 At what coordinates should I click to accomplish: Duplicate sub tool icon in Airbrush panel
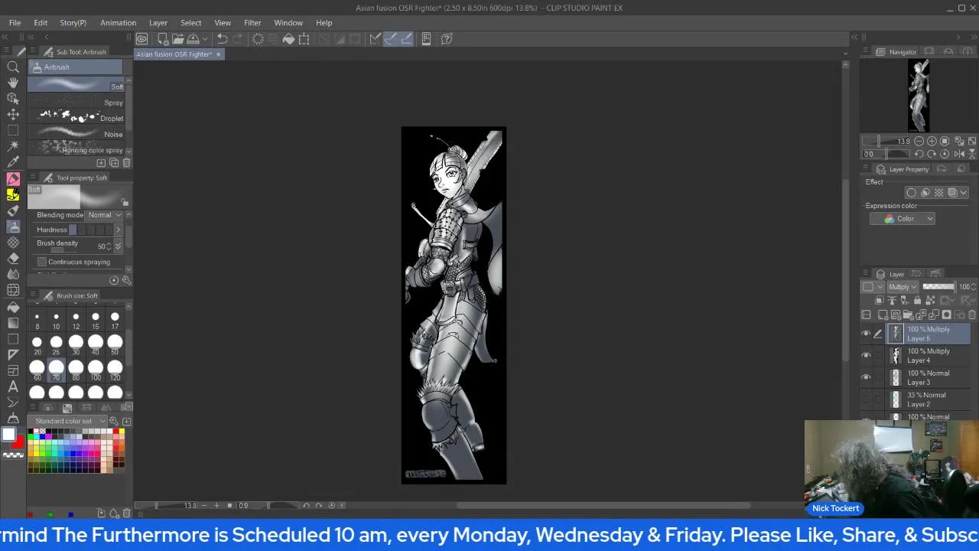114,163
